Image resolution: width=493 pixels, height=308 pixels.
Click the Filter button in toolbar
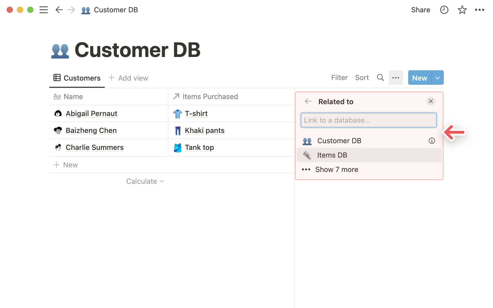(339, 78)
